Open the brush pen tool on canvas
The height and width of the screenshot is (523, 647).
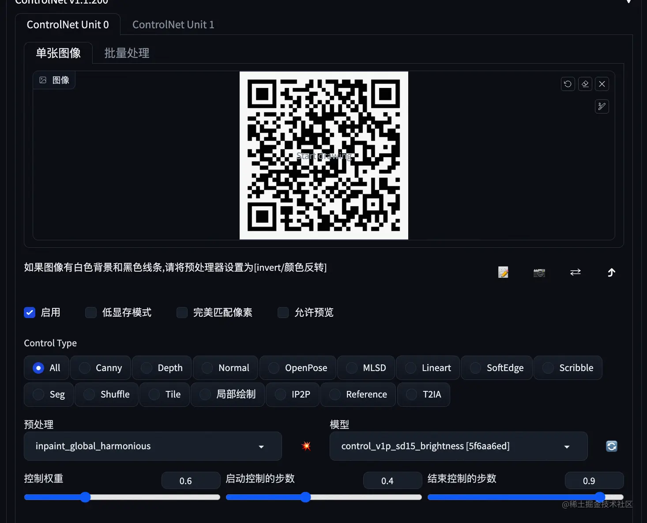602,106
